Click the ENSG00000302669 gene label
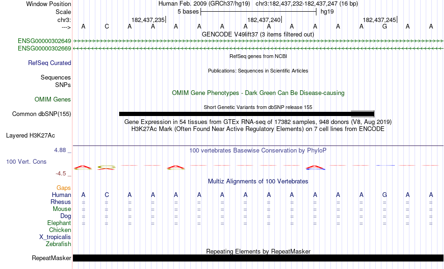This screenshot has height=269, width=444. tap(44, 49)
